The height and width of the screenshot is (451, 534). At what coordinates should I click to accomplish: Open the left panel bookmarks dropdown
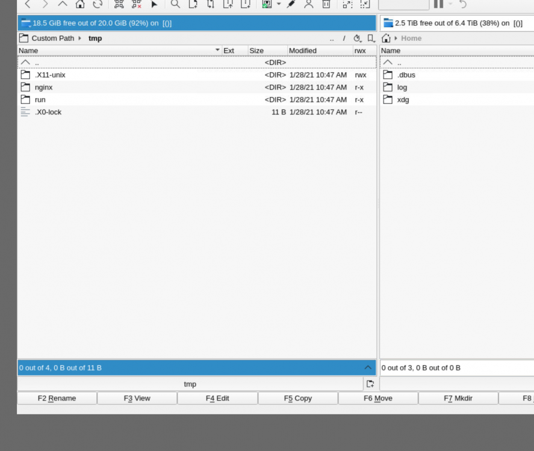coord(371,38)
